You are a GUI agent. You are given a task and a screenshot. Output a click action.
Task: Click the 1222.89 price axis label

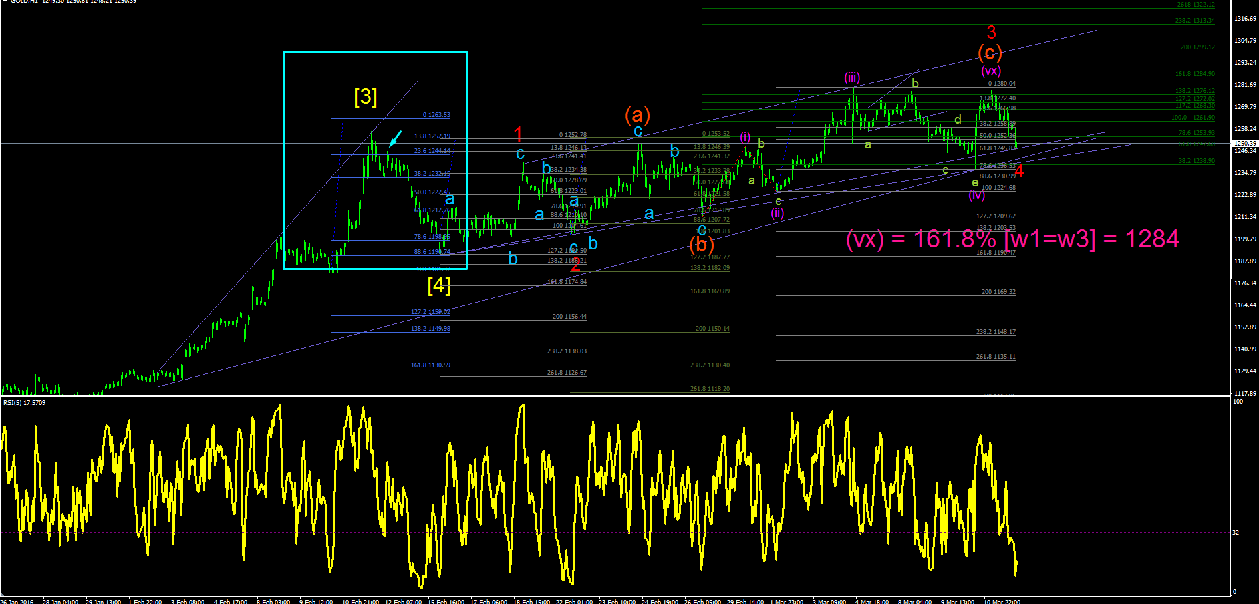coord(1245,195)
